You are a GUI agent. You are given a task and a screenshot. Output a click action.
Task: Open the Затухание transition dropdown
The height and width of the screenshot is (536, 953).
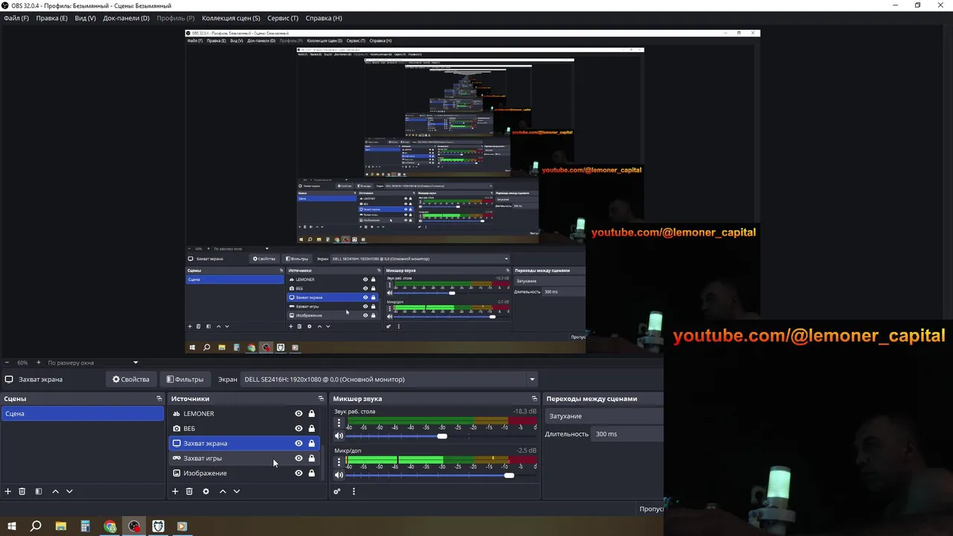604,416
